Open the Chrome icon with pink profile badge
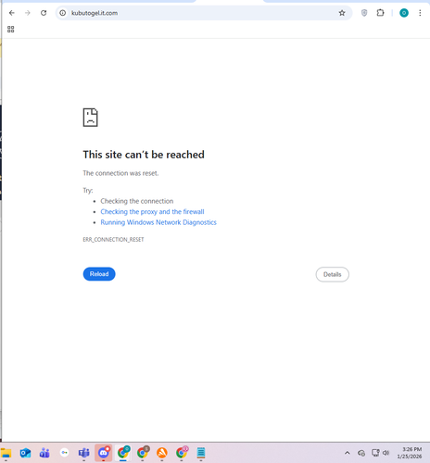 pos(182,453)
